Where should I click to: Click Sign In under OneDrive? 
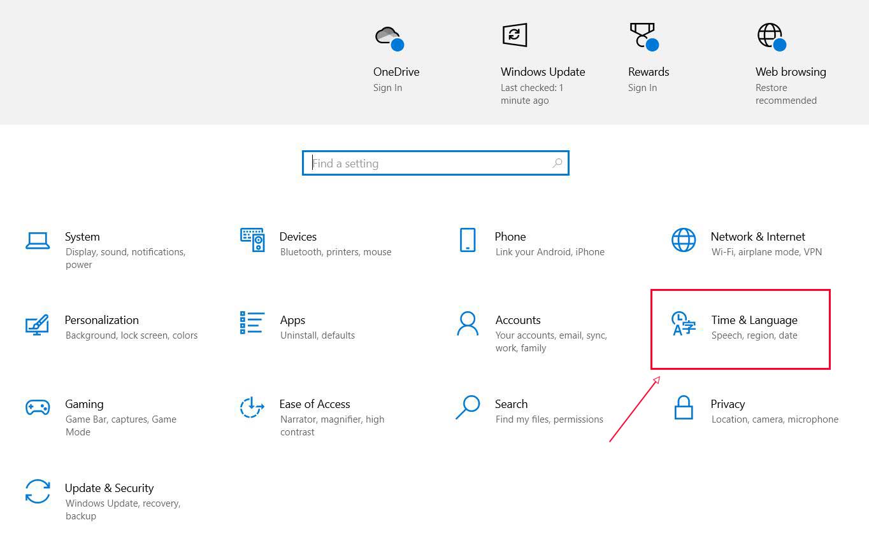coord(387,88)
